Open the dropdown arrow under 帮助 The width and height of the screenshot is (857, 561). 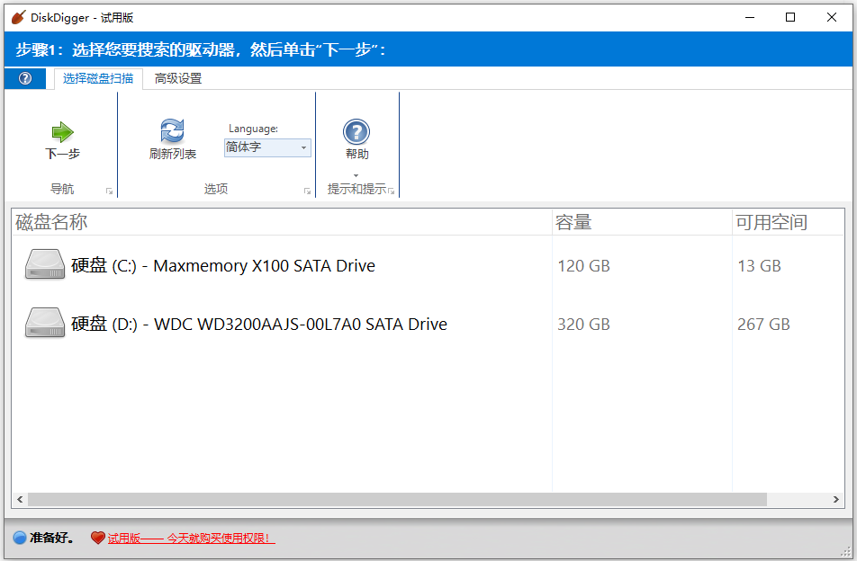coord(356,175)
